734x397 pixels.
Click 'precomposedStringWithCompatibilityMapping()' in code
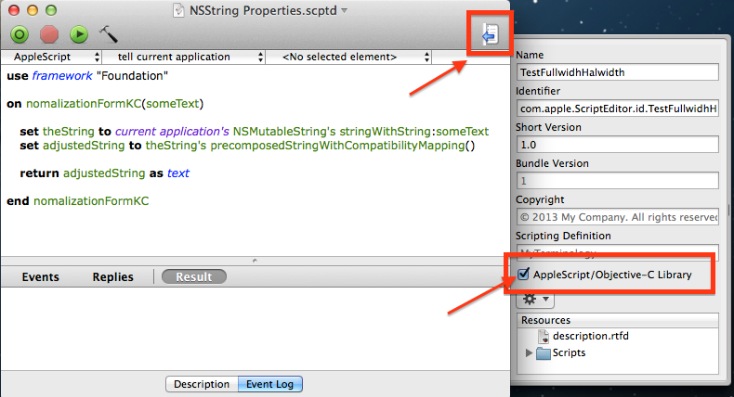point(343,146)
